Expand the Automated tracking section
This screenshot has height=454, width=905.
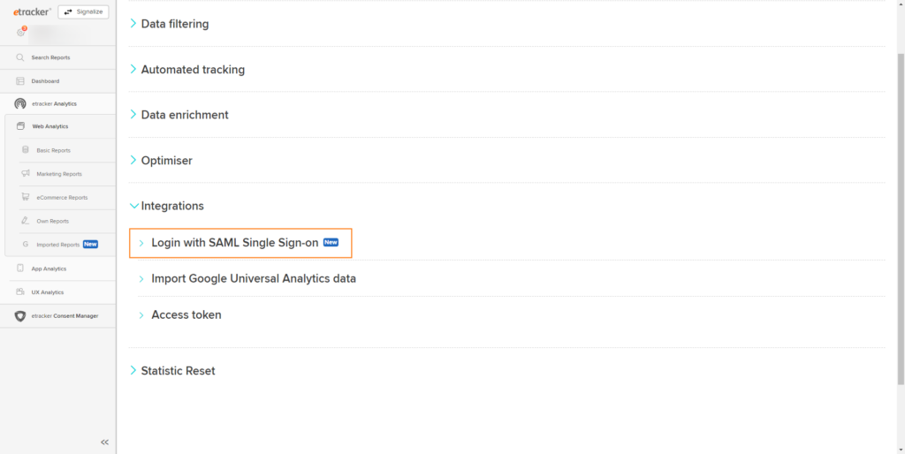click(186, 69)
